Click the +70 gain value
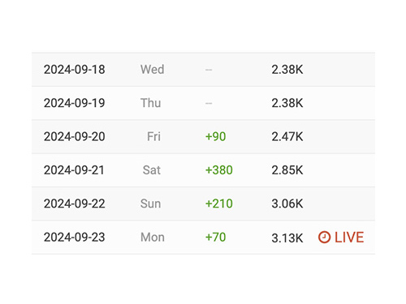 coord(216,237)
